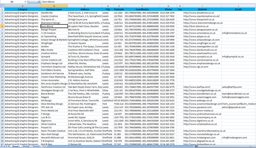Click the Castleford city cell
This screenshot has height=148, width=256.
(x=108, y=100)
